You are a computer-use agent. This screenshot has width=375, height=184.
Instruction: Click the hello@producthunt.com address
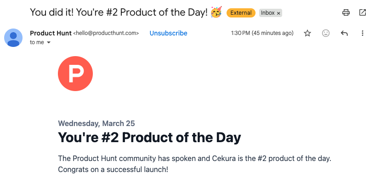(x=106, y=33)
